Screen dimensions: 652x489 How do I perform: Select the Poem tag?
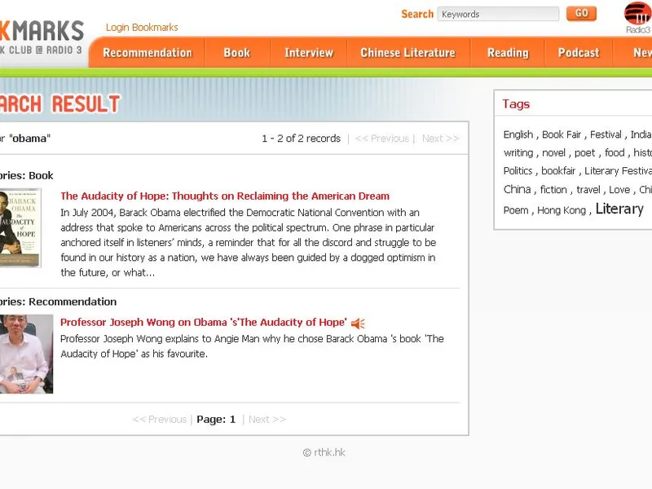(516, 210)
